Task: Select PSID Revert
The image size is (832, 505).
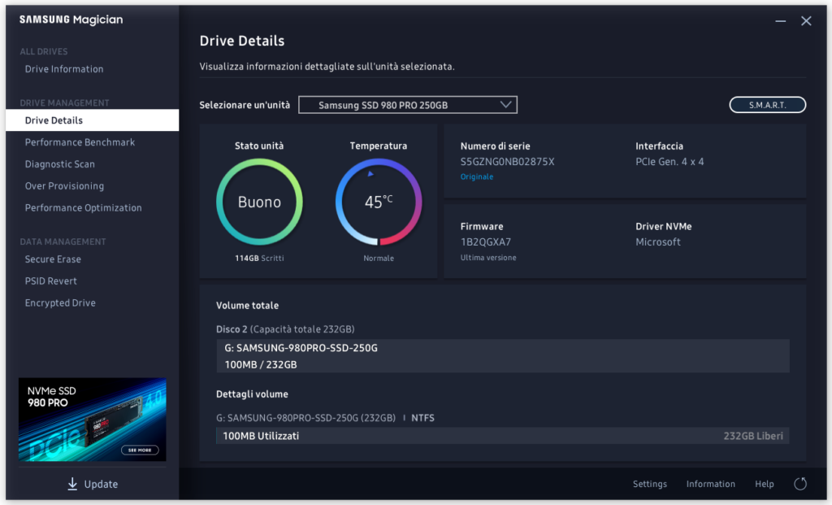Action: point(51,281)
